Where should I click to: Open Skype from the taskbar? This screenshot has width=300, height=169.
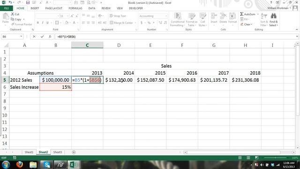coord(46,165)
